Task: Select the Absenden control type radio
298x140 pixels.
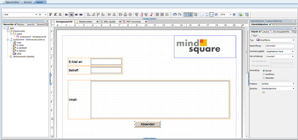Action: point(264,78)
